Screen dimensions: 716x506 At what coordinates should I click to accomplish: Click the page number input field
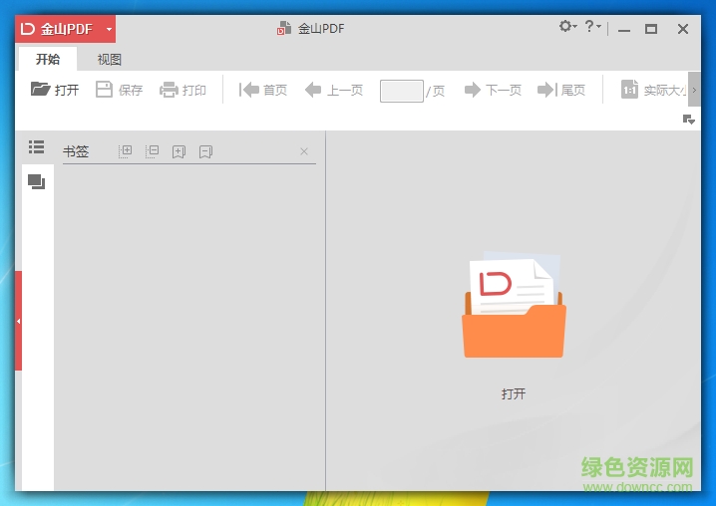pyautogui.click(x=401, y=91)
